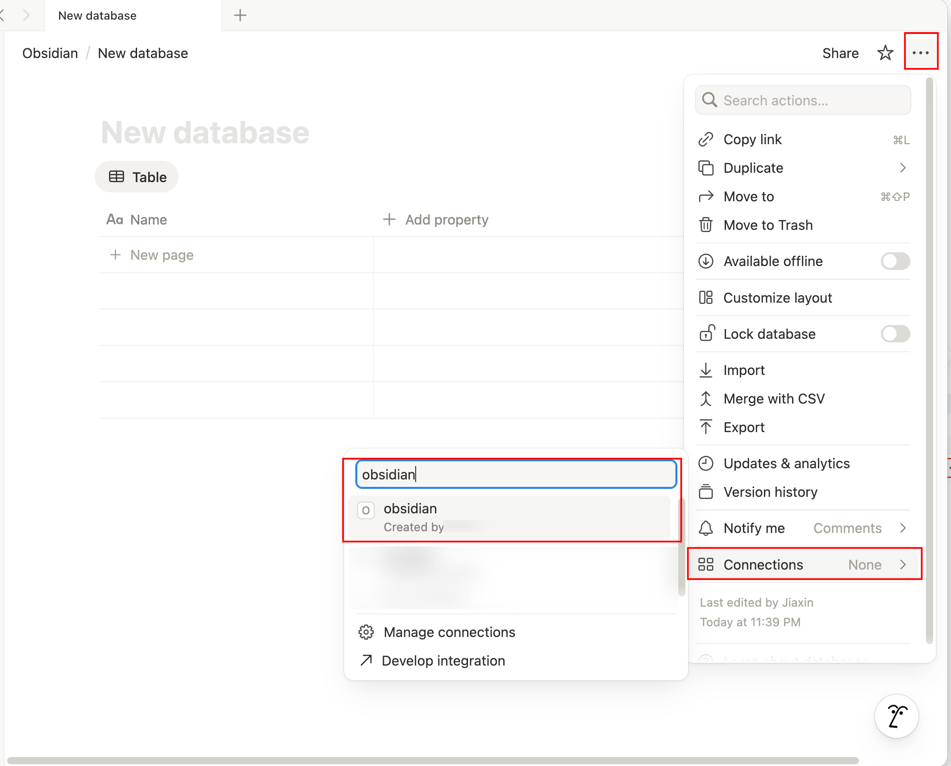Select Move to Trash menu item
This screenshot has width=951, height=766.
[x=768, y=225]
